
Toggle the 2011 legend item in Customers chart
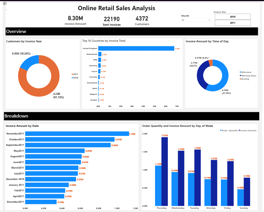point(75,74)
